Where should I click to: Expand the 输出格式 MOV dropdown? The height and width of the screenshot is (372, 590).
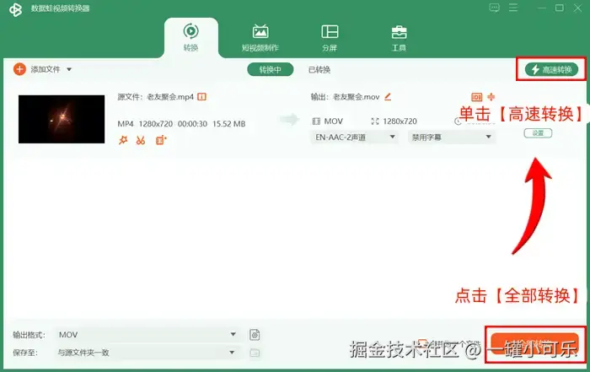[x=147, y=335]
